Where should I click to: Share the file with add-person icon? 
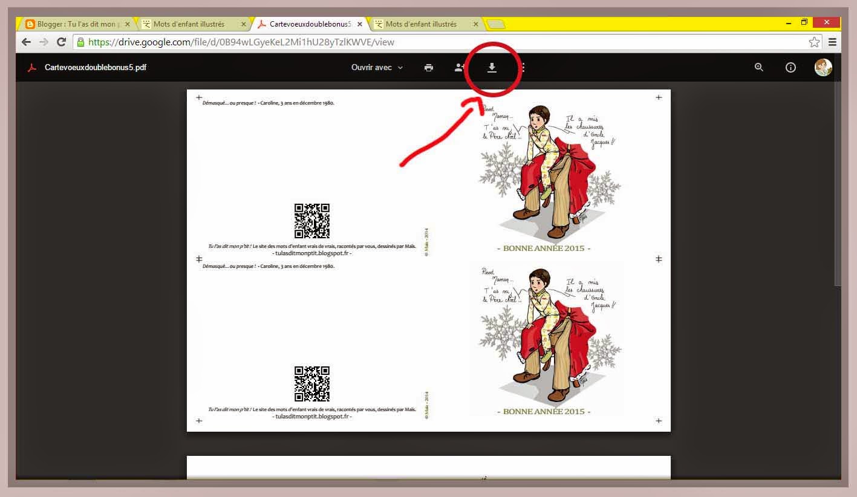tap(460, 68)
